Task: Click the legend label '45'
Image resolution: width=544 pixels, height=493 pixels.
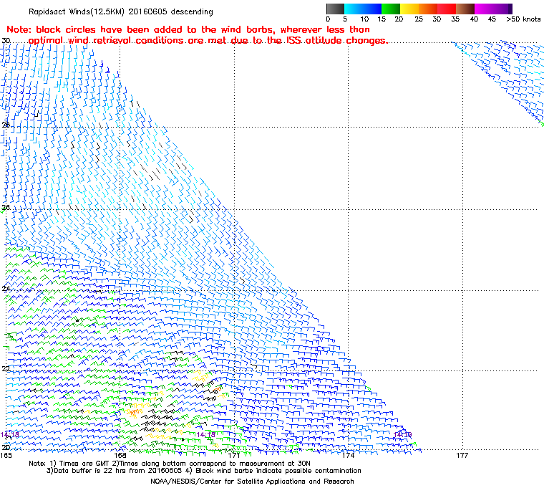Action: pyautogui.click(x=492, y=19)
